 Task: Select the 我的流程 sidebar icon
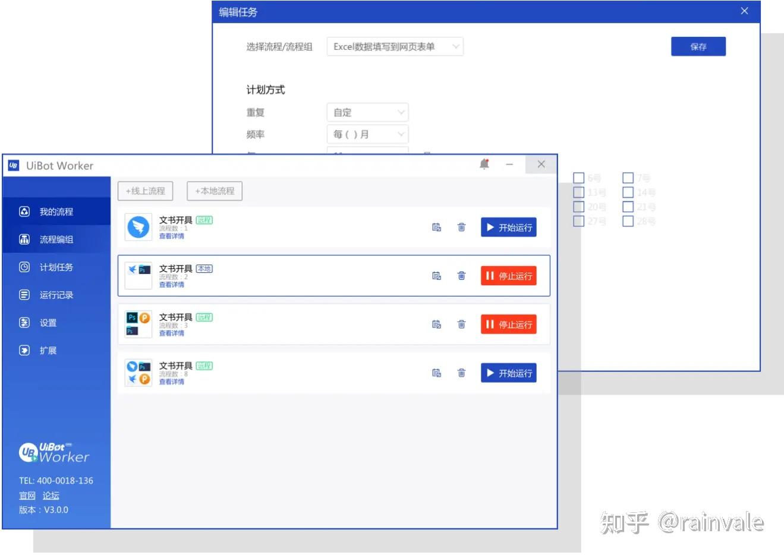24,212
